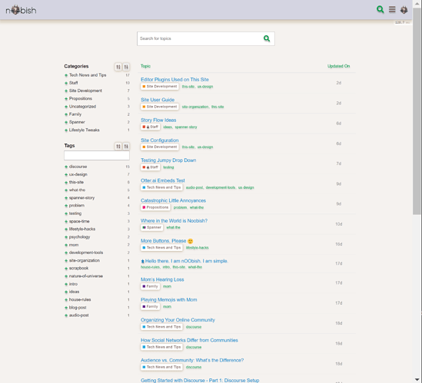Open the Otter.ai Embeds Test topic

[x=162, y=180]
